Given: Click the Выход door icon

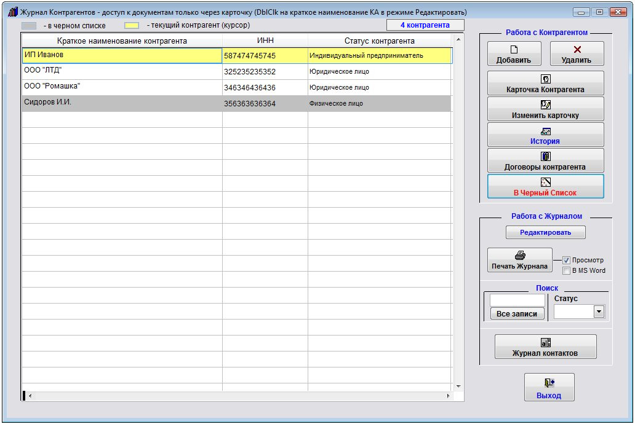Looking at the screenshot, I should [x=549, y=383].
